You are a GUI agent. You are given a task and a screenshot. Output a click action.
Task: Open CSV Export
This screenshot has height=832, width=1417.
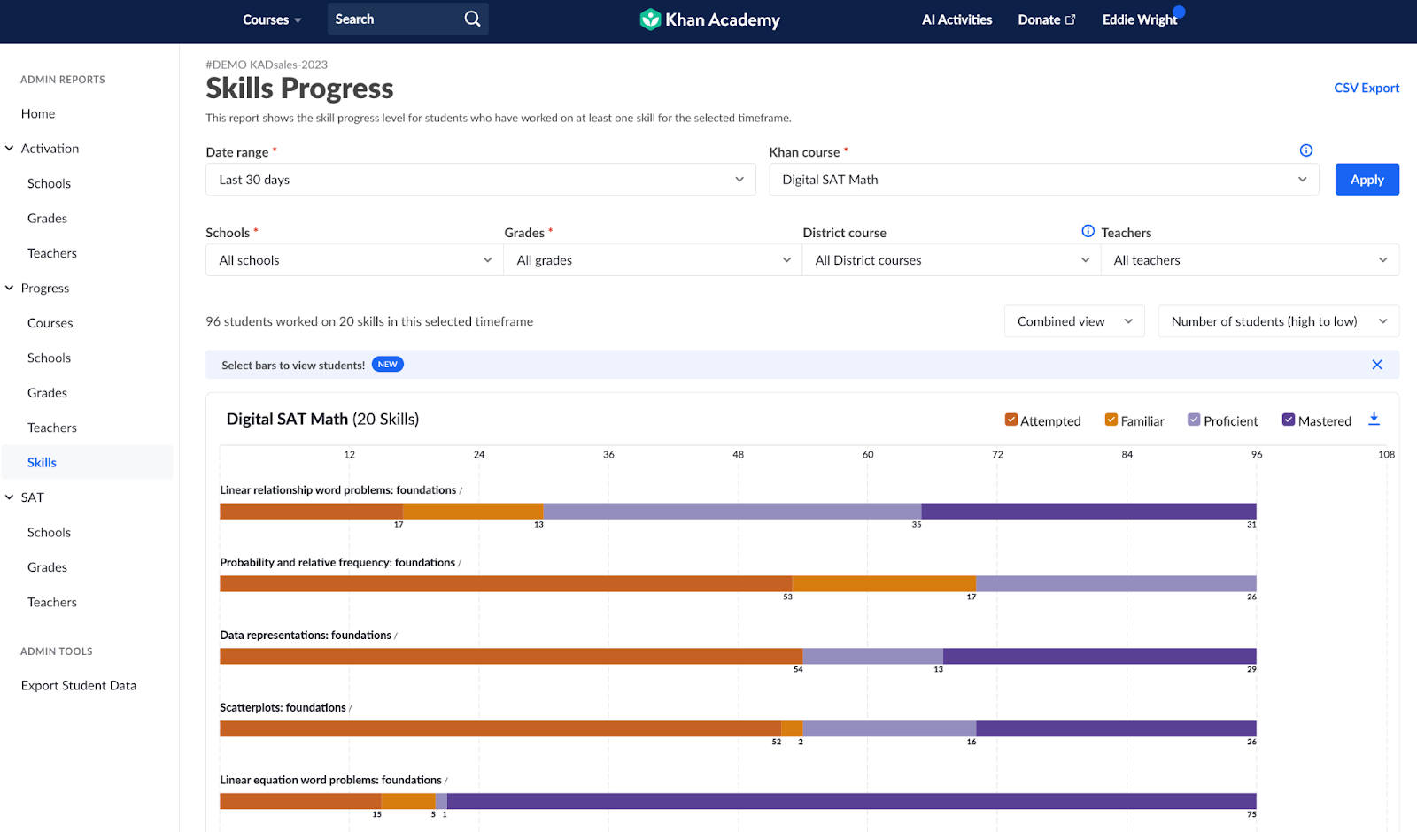[x=1366, y=88]
